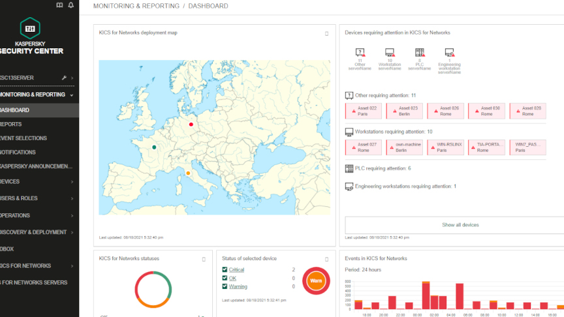564x317 pixels.
Task: Click the dashboard breadcrumb text
Action: pos(208,6)
